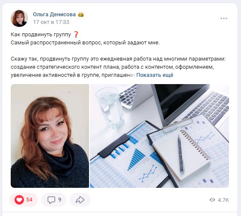Click the 9 comments counter

[x=60, y=200]
